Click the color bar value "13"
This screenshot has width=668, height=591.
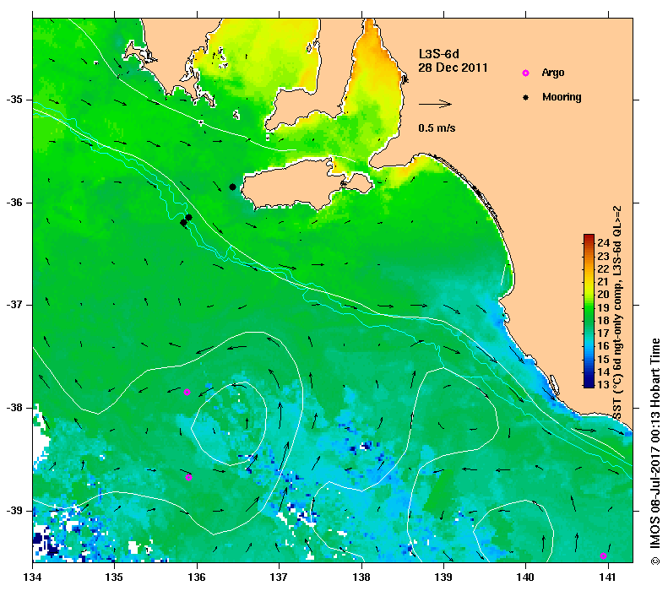603,384
